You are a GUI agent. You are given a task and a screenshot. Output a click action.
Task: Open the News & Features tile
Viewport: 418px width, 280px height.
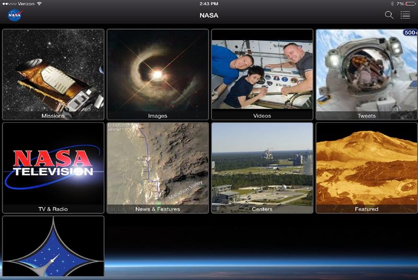pos(158,168)
